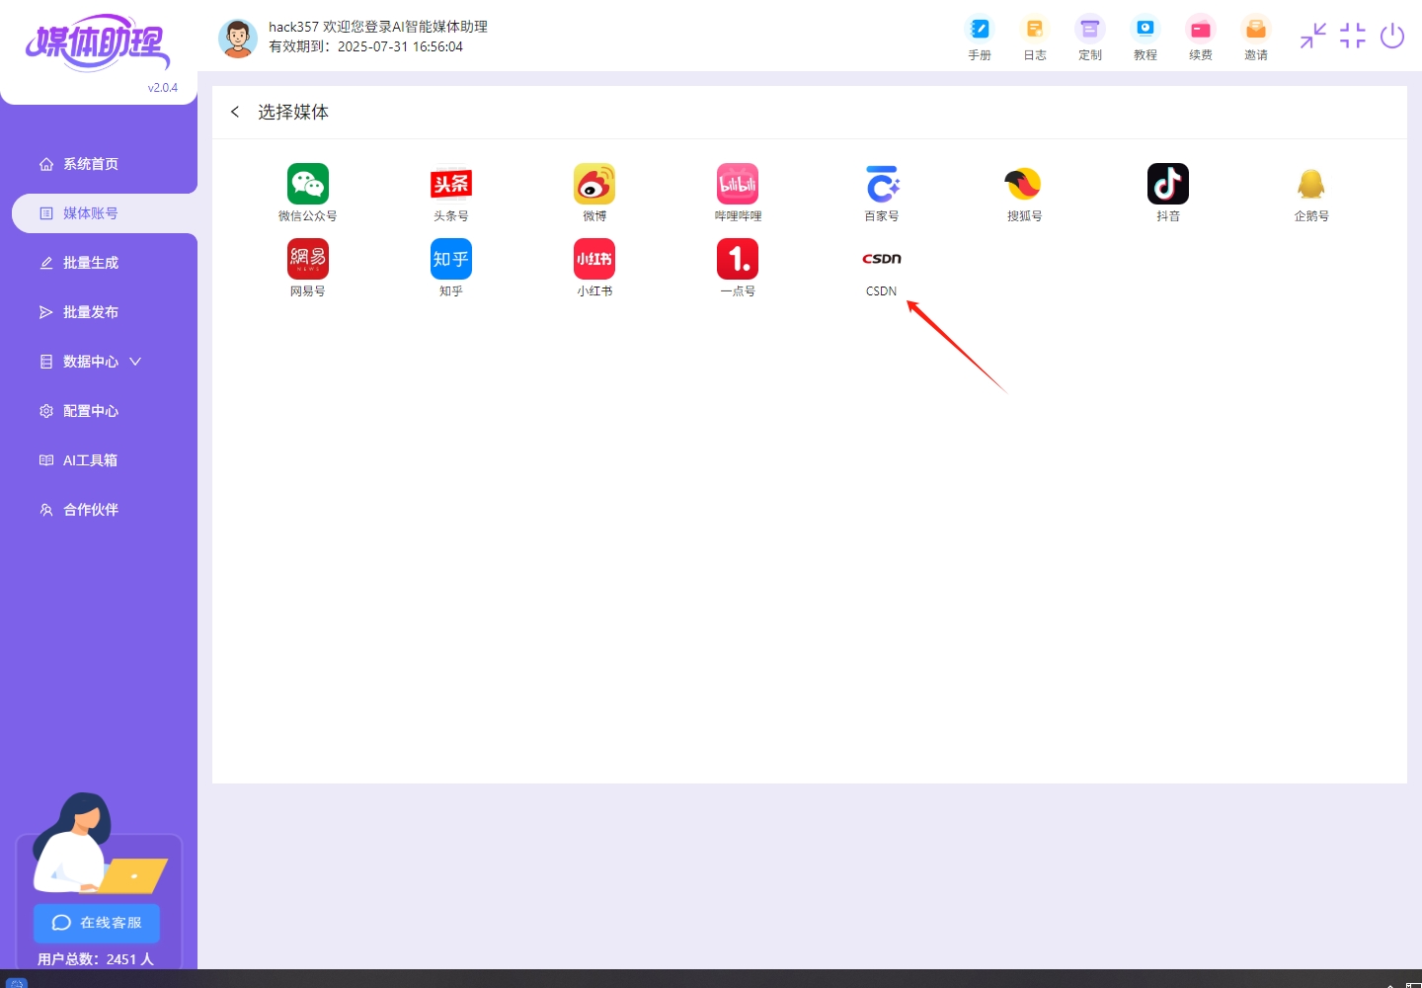Choose the 企鹅号 penguin icon
Screen dimensions: 1422x988
tap(1311, 184)
